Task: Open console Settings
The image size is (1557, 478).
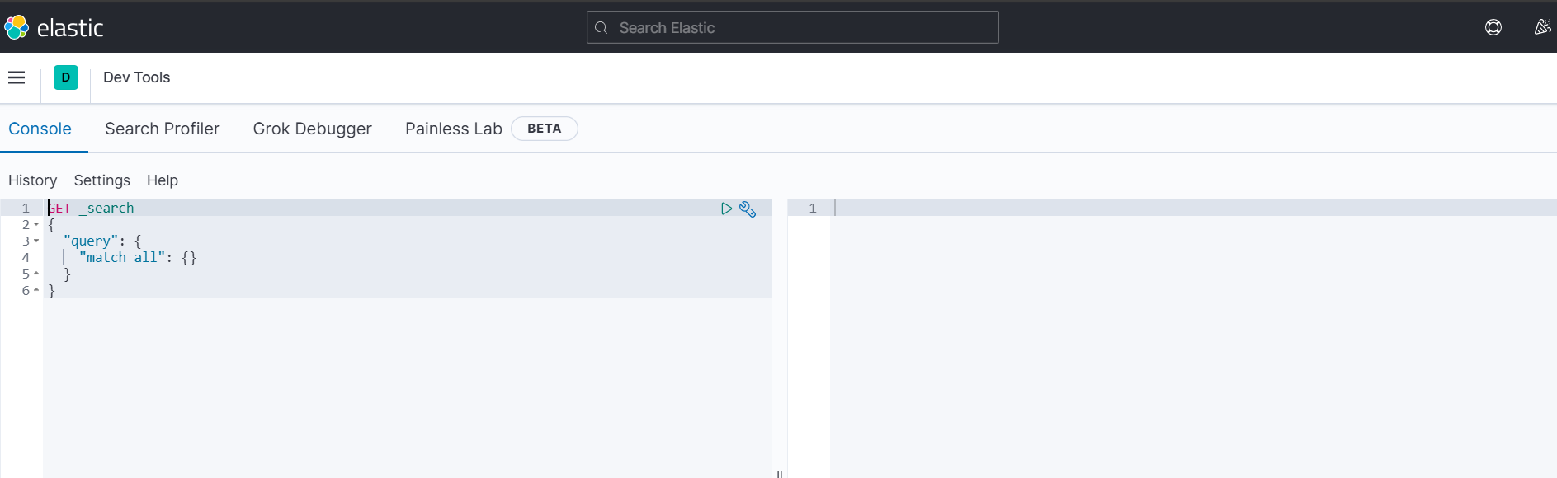Action: point(102,180)
